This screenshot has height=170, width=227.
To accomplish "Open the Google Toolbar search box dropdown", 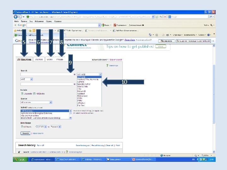I will click(x=99, y=25).
